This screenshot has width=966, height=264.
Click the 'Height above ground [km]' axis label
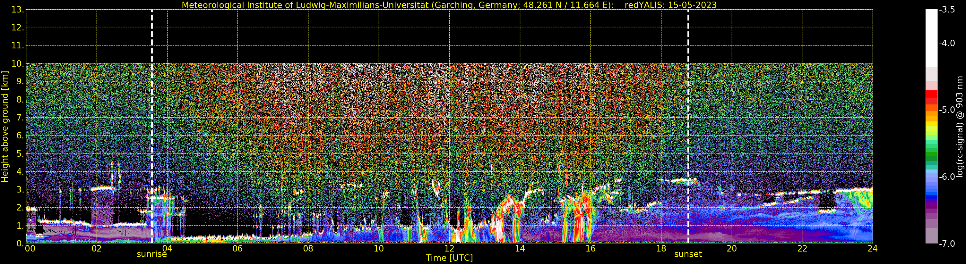click(5, 127)
